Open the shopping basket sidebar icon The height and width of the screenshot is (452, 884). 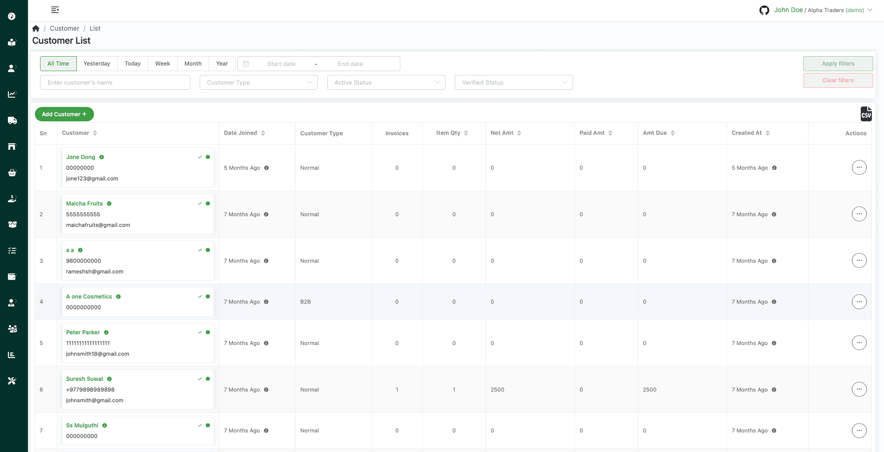point(12,173)
